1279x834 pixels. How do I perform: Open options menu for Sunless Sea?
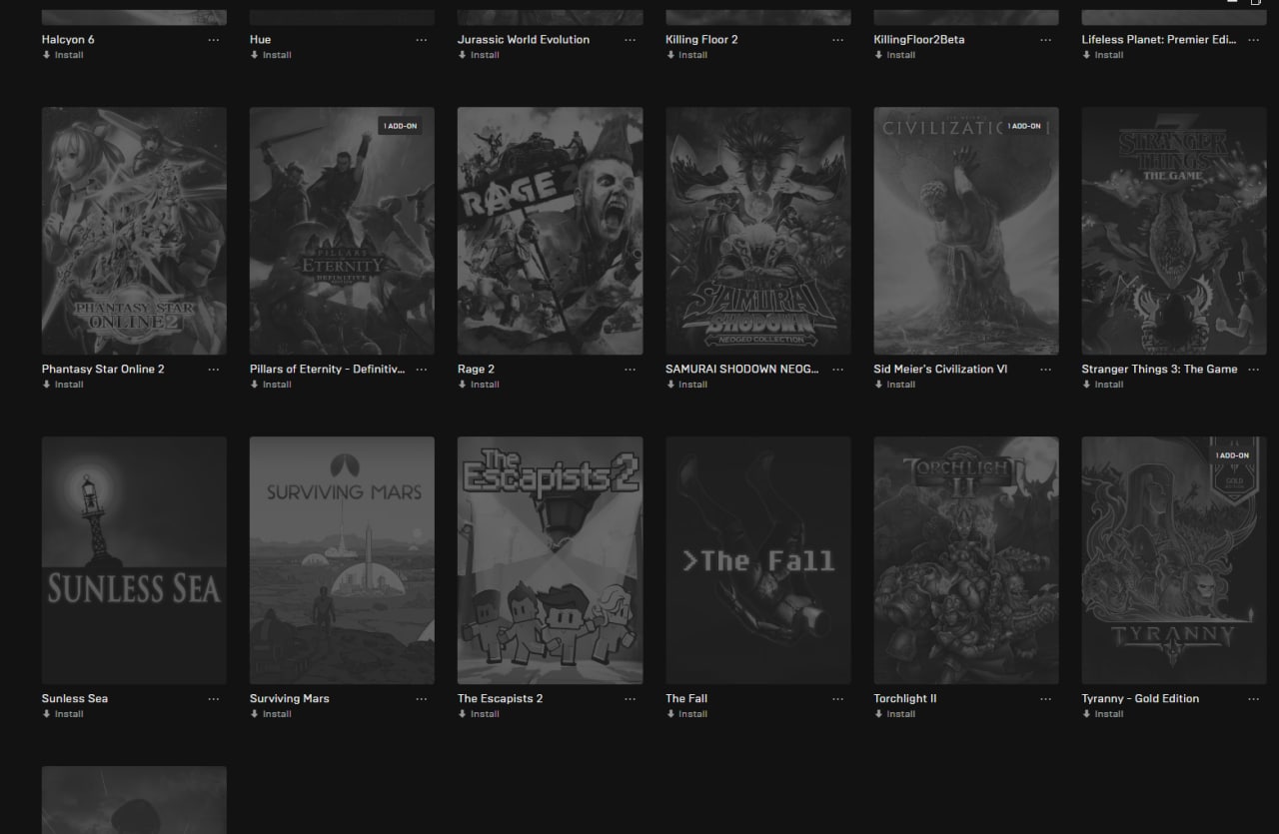click(214, 699)
